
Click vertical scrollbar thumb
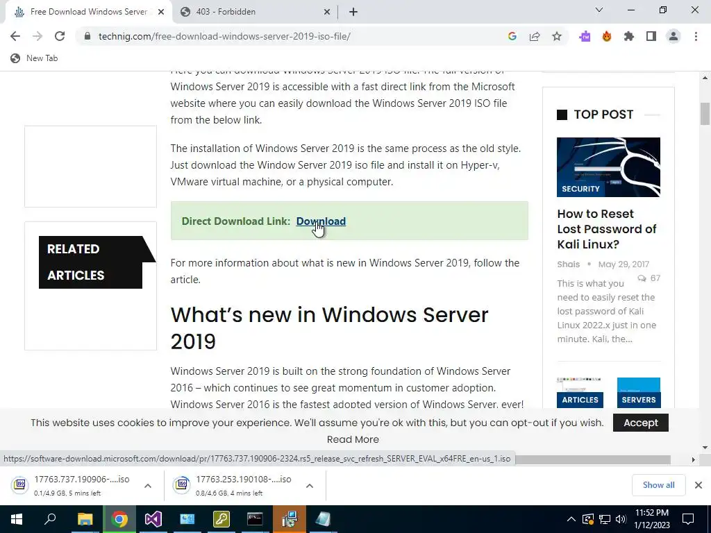705,113
